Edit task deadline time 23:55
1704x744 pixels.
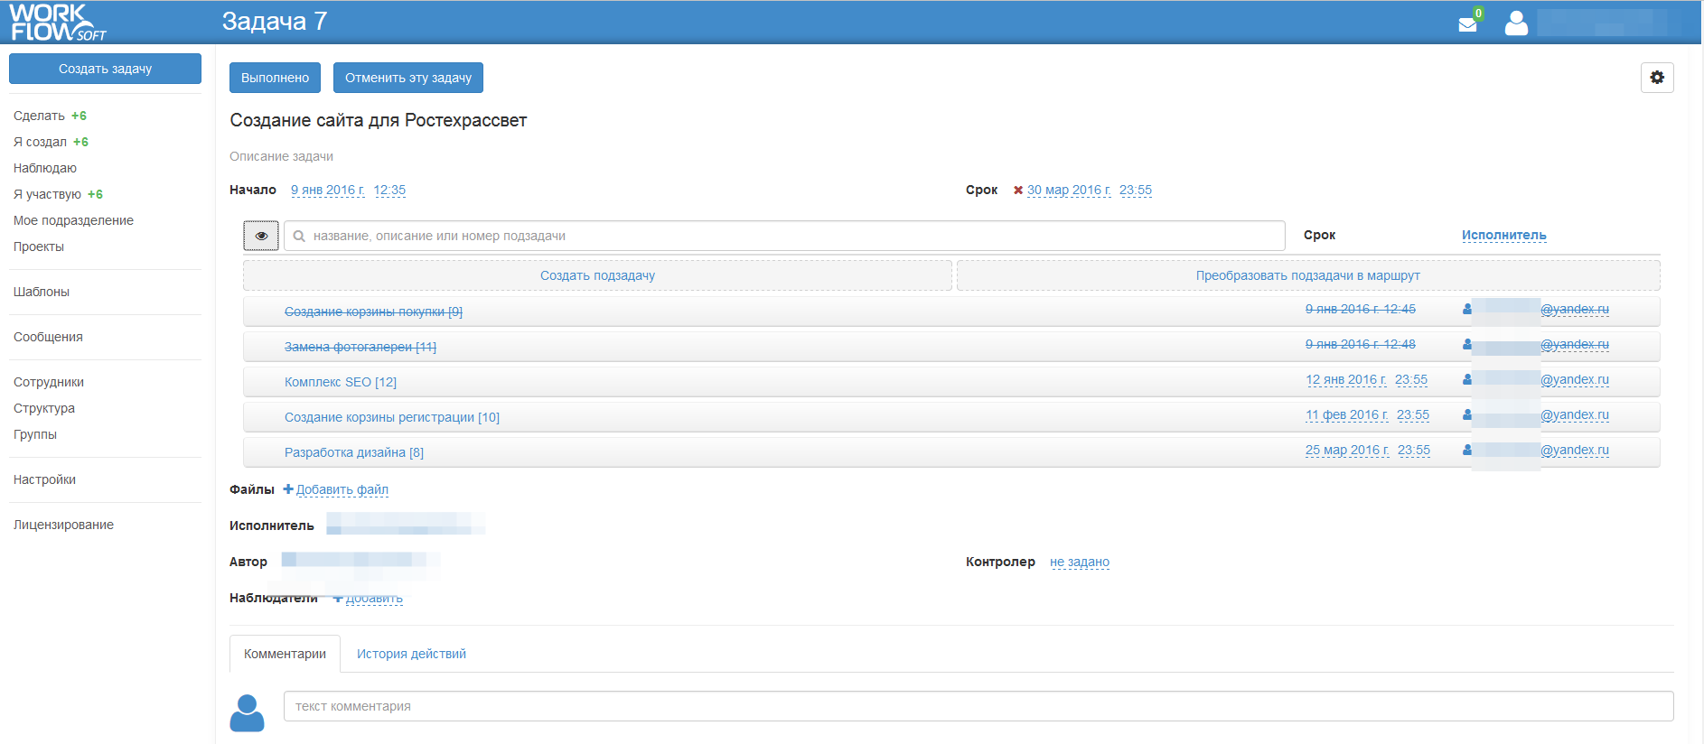pos(1136,190)
